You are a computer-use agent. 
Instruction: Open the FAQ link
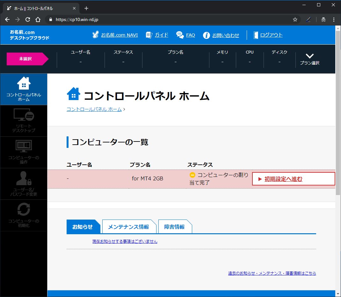click(x=191, y=35)
